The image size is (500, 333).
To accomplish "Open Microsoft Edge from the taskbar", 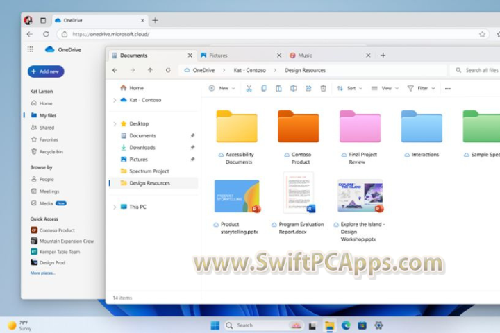I will click(346, 325).
